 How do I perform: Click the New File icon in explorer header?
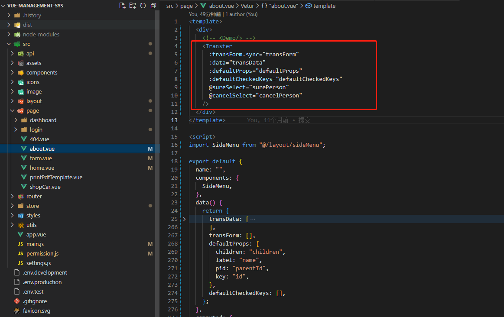pos(122,6)
